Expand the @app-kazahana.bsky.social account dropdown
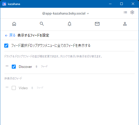The width and height of the screenshot is (139, 125). 65,14
